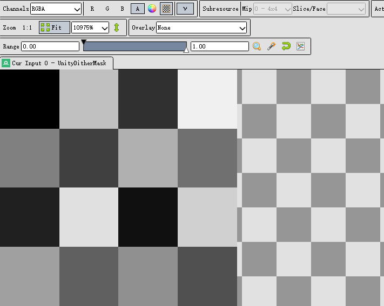Click the Range minimum 0.00 field
This screenshot has height=306, width=384.
[50, 46]
